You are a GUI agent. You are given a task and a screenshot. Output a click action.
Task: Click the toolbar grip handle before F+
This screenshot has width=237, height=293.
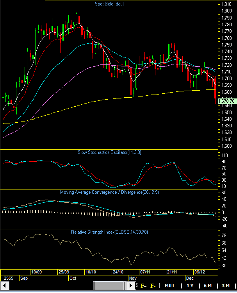(136, 286)
